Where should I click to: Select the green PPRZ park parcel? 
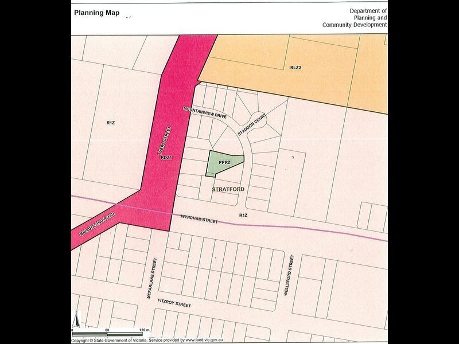pos(223,165)
